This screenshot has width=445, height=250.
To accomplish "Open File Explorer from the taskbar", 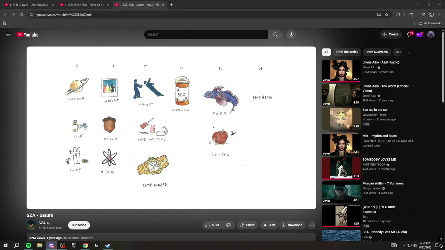I will click(x=40, y=245).
